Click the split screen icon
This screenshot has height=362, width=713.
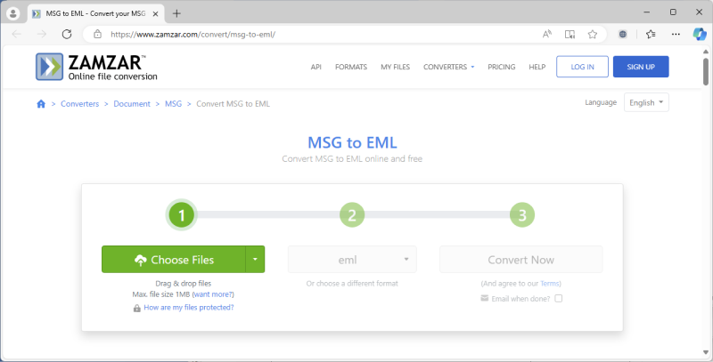570,34
